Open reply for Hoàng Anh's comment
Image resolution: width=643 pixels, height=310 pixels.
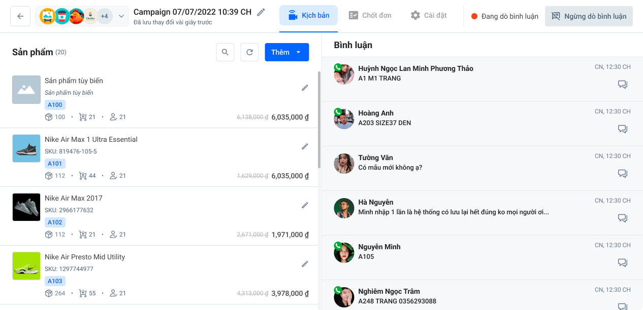[623, 129]
